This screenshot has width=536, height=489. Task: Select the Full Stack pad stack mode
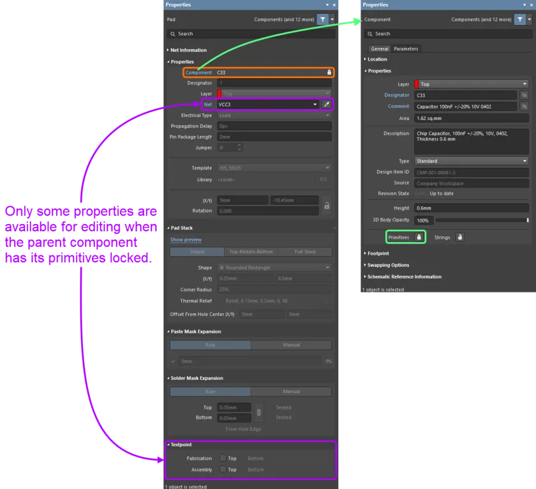pos(305,252)
